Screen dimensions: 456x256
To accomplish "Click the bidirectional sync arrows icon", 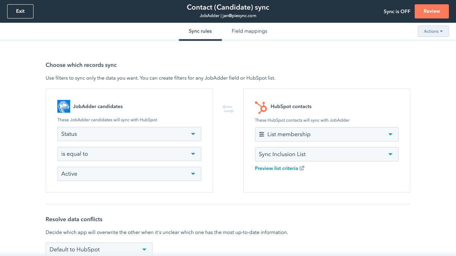I will [x=228, y=109].
